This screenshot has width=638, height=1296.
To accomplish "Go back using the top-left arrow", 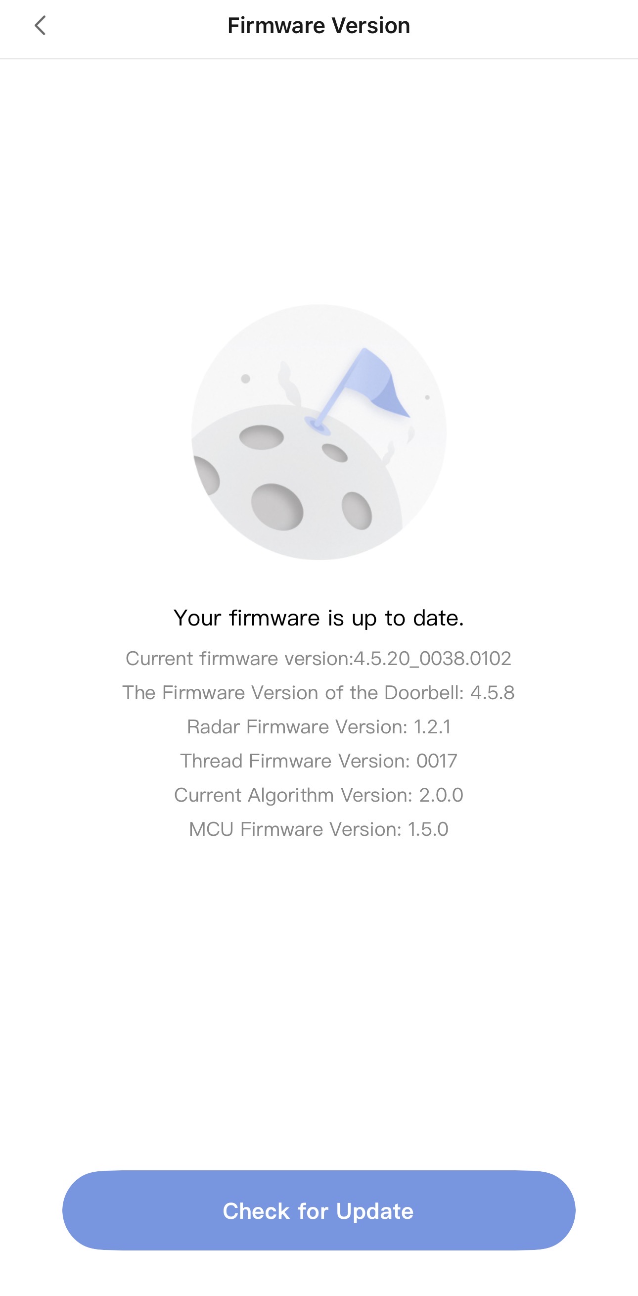I will (x=40, y=26).
